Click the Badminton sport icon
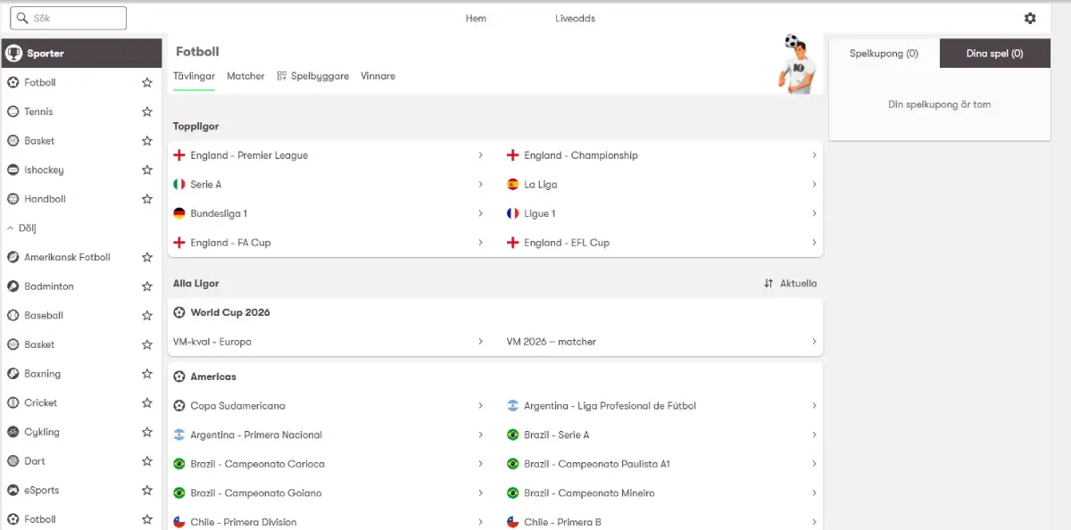 pyautogui.click(x=13, y=286)
